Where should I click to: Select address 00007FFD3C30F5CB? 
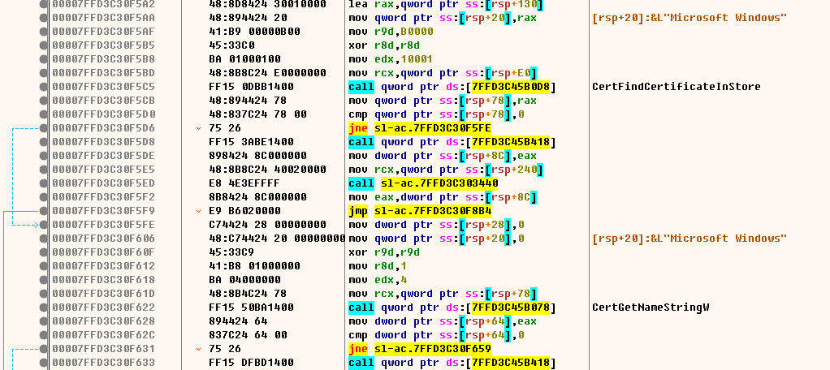pos(103,101)
